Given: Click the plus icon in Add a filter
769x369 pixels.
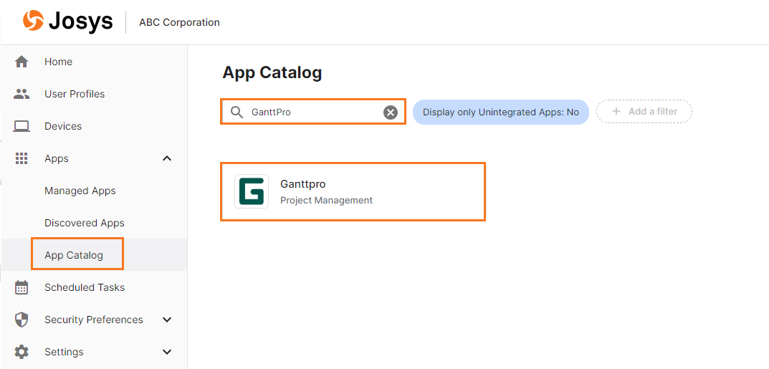Looking at the screenshot, I should [x=616, y=111].
